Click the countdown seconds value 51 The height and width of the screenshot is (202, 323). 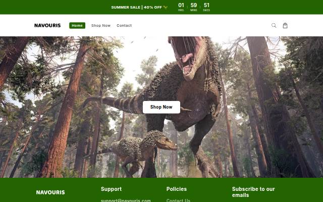[x=206, y=5]
